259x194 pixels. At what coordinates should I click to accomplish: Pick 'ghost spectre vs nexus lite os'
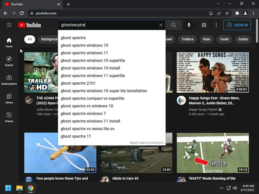coord(112,129)
